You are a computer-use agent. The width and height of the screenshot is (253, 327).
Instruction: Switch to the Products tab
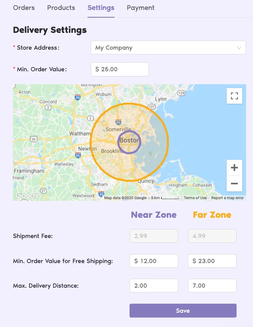tap(61, 8)
